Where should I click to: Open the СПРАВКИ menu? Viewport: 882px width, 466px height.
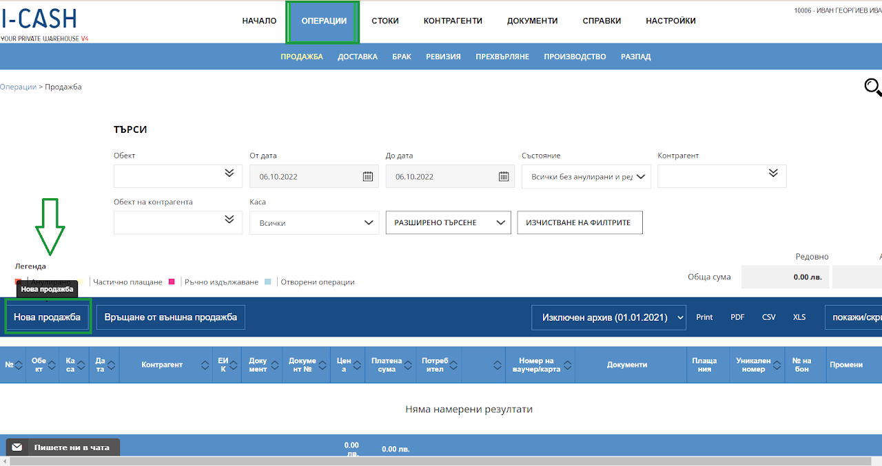coord(602,21)
